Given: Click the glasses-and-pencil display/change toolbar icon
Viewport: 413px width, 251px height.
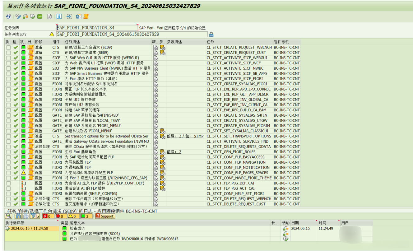Looking at the screenshot, I should tap(18, 16).
